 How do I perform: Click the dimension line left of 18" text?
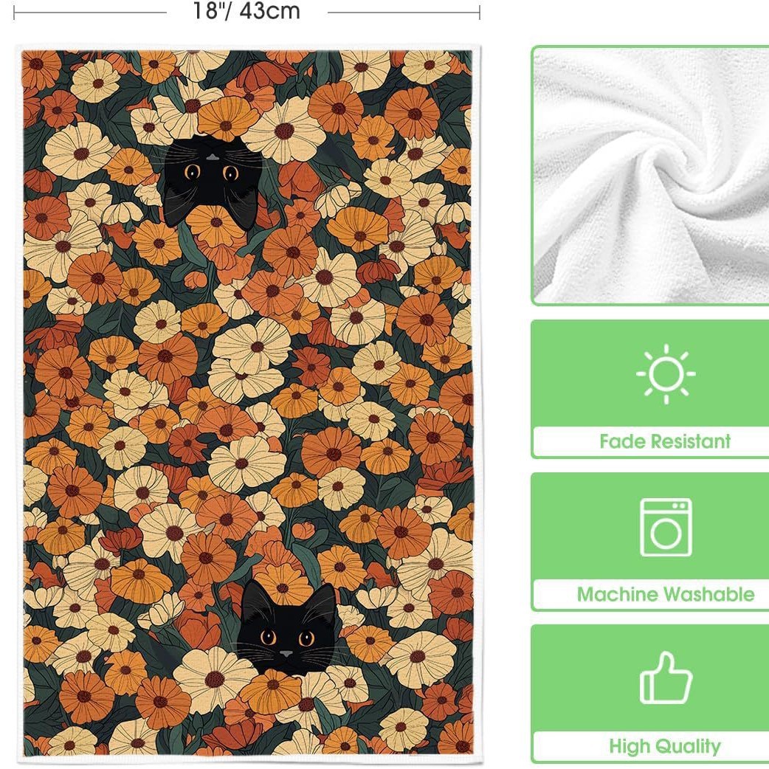[x=90, y=13]
